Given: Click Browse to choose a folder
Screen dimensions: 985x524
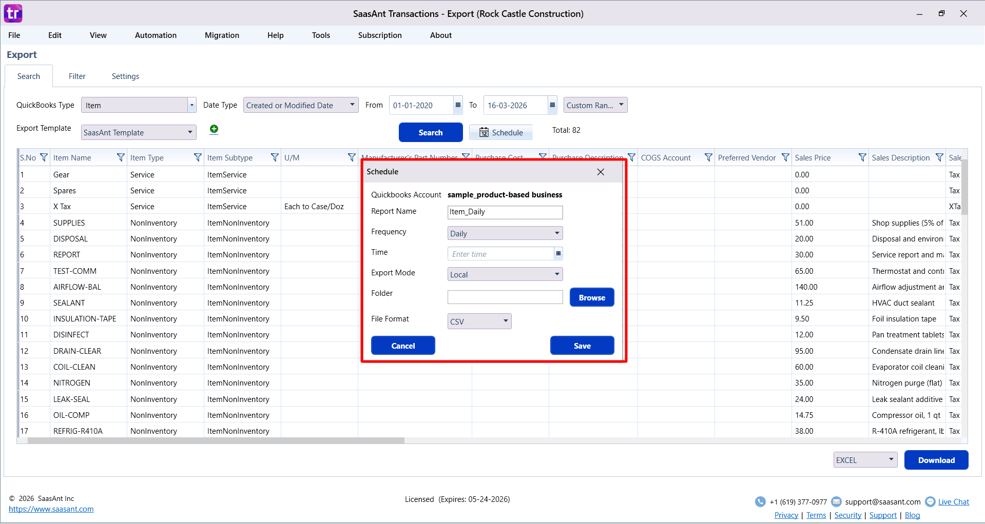Looking at the screenshot, I should pos(592,297).
